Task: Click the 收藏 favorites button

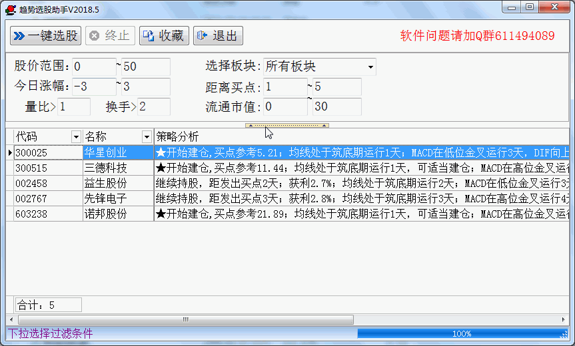Action: point(164,35)
